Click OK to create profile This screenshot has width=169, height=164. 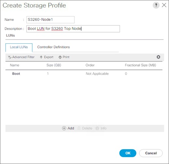[128, 153]
